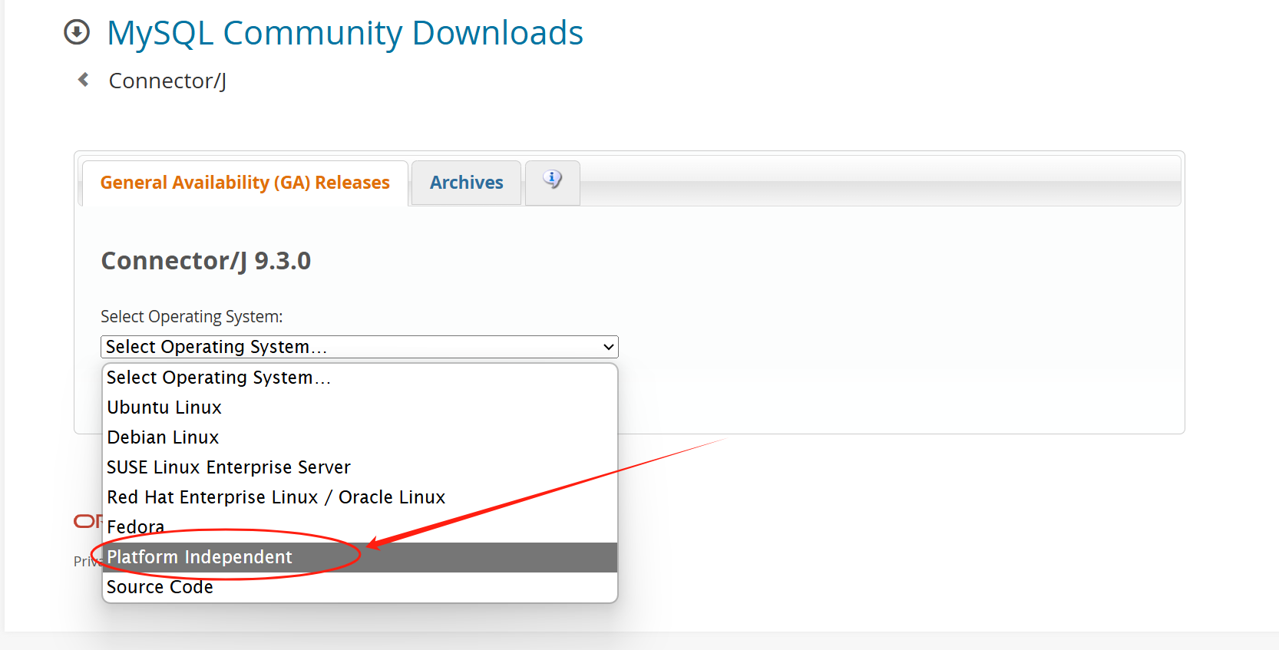Switch to the Archives tab
The height and width of the screenshot is (650, 1279).
click(x=466, y=183)
